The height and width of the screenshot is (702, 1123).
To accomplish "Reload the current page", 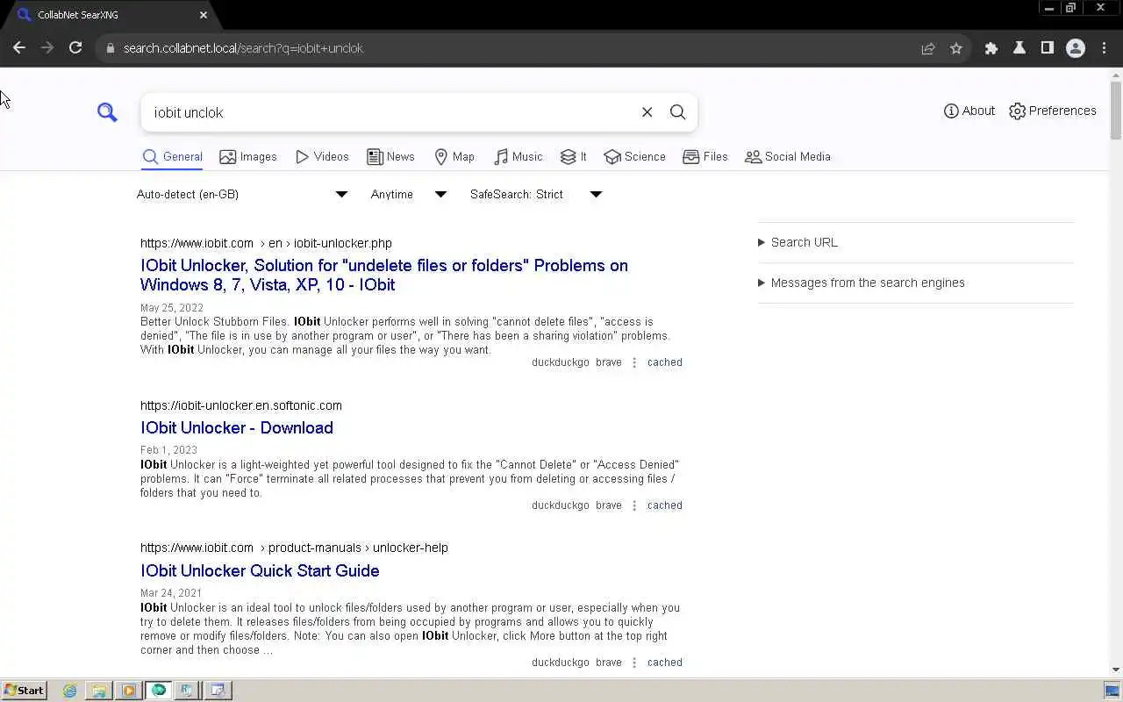I will click(x=75, y=48).
